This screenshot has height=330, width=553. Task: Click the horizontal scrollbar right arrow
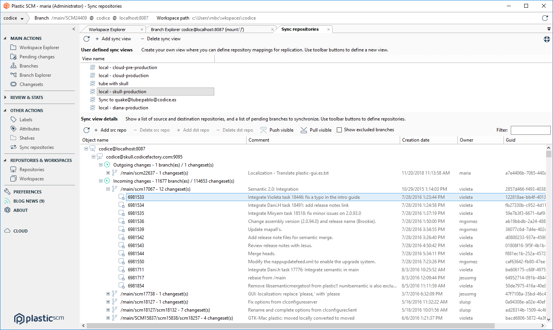click(x=543, y=326)
